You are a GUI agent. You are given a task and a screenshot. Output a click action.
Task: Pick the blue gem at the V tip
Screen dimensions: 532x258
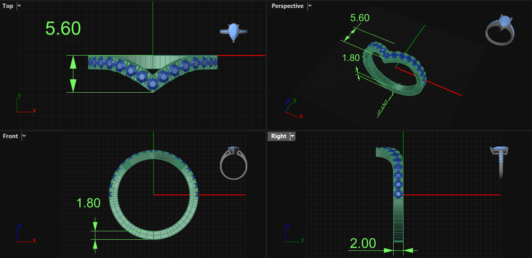coord(152,84)
